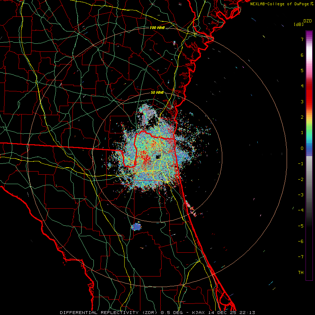The height and width of the screenshot is (315, 315).
Task: Click the 50 NMI range ring label
Action: (157, 93)
